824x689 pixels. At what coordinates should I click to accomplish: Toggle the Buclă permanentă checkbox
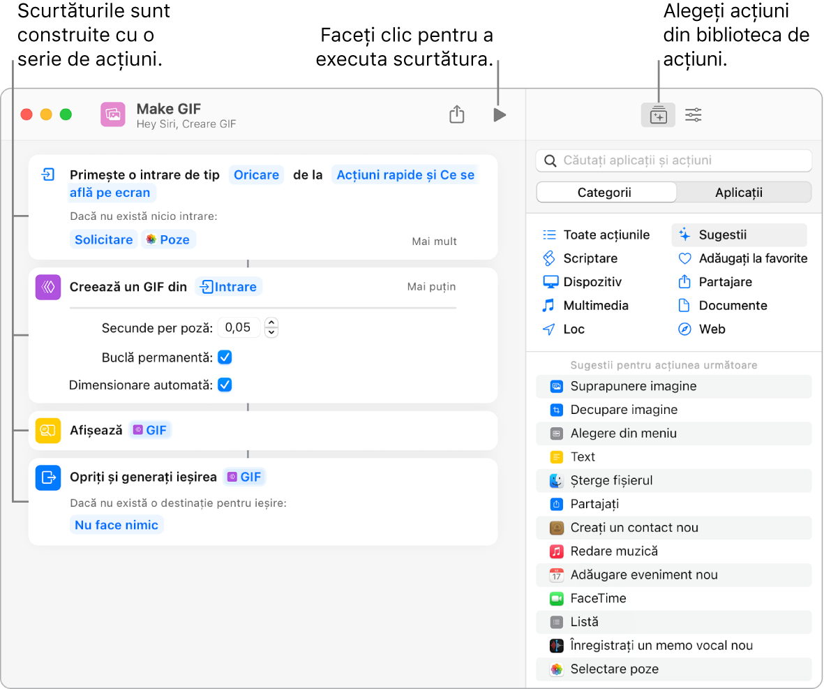click(x=225, y=357)
